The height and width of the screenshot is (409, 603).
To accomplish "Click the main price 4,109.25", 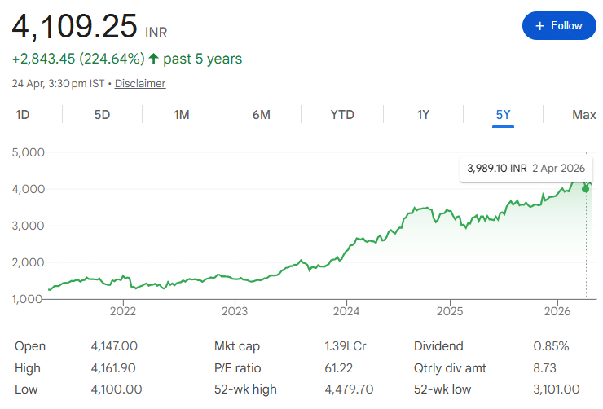I will tap(74, 26).
